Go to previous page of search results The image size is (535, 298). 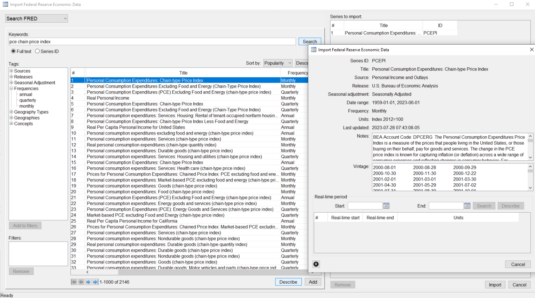(x=81, y=282)
